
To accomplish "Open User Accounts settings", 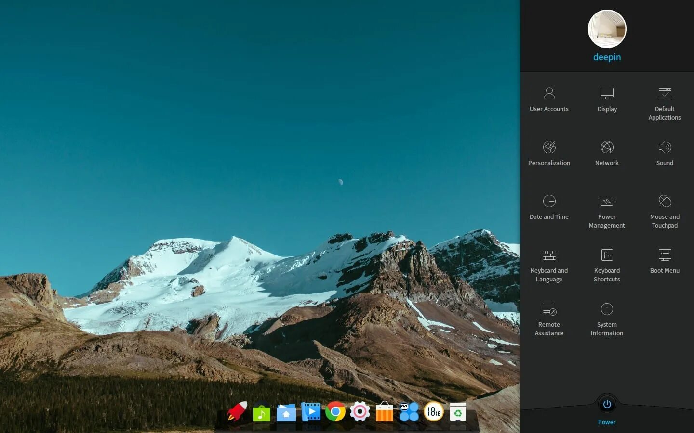I will click(x=549, y=99).
